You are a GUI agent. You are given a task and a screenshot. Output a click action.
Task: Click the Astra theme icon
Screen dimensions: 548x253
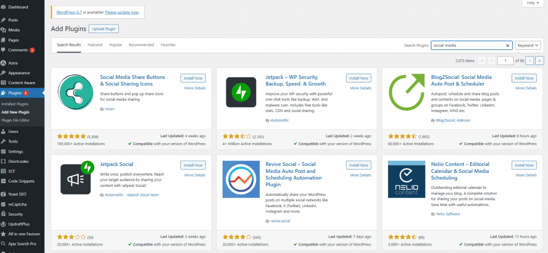point(3,63)
